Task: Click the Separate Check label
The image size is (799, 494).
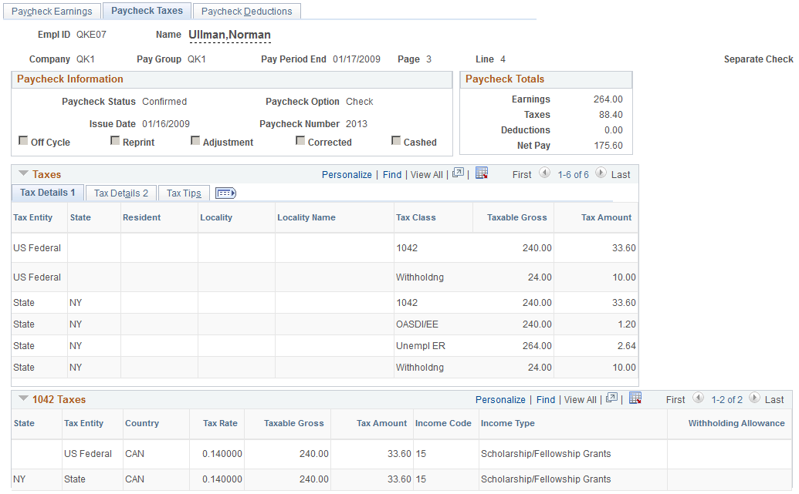Action: pyautogui.click(x=758, y=59)
